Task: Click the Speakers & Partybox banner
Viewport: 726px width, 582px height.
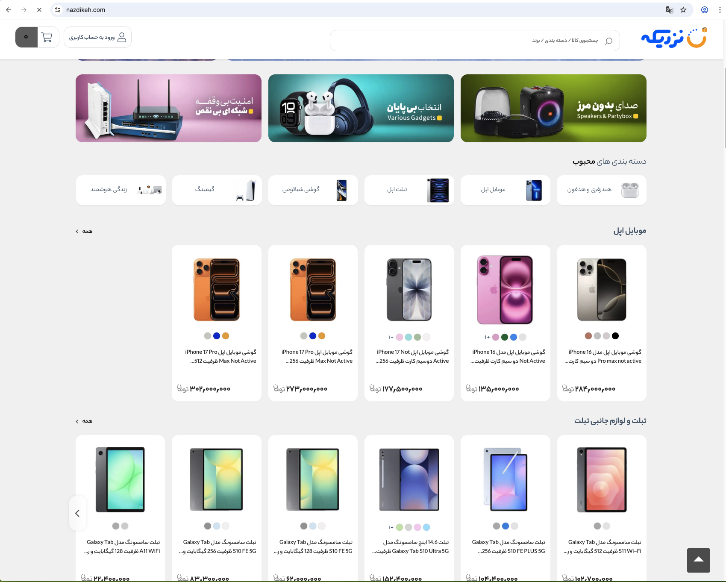Action: pyautogui.click(x=553, y=108)
